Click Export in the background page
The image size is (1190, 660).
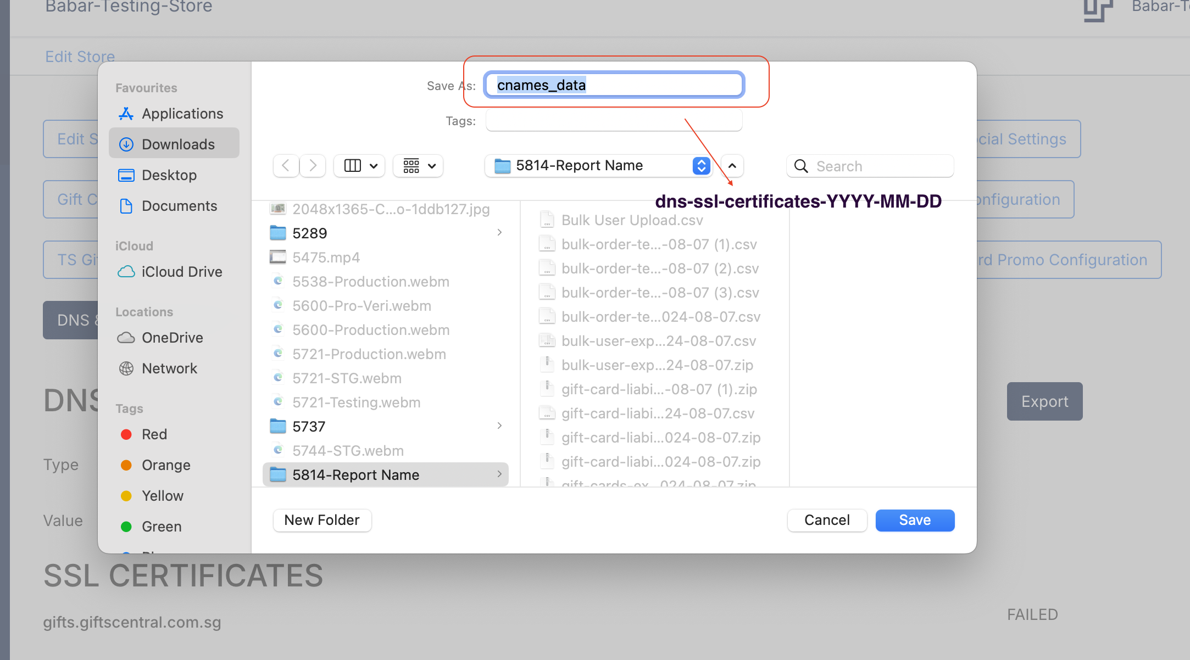(1044, 401)
